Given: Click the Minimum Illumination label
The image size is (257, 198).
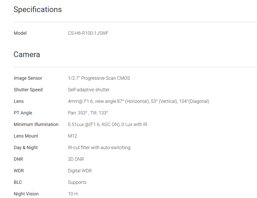Looking at the screenshot, I should tap(36, 124).
